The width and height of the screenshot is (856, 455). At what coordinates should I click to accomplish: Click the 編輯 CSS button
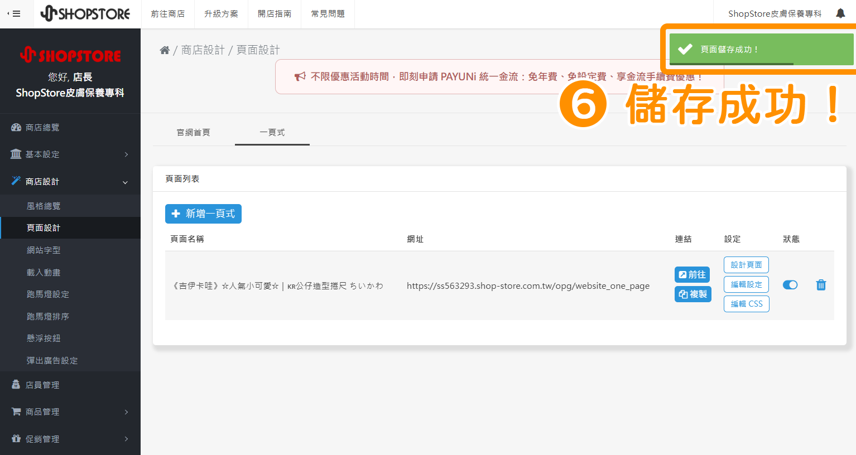(746, 304)
